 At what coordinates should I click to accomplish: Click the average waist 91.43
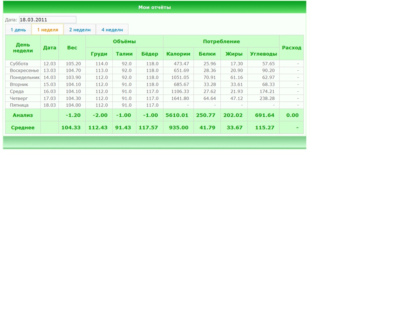[123, 128]
